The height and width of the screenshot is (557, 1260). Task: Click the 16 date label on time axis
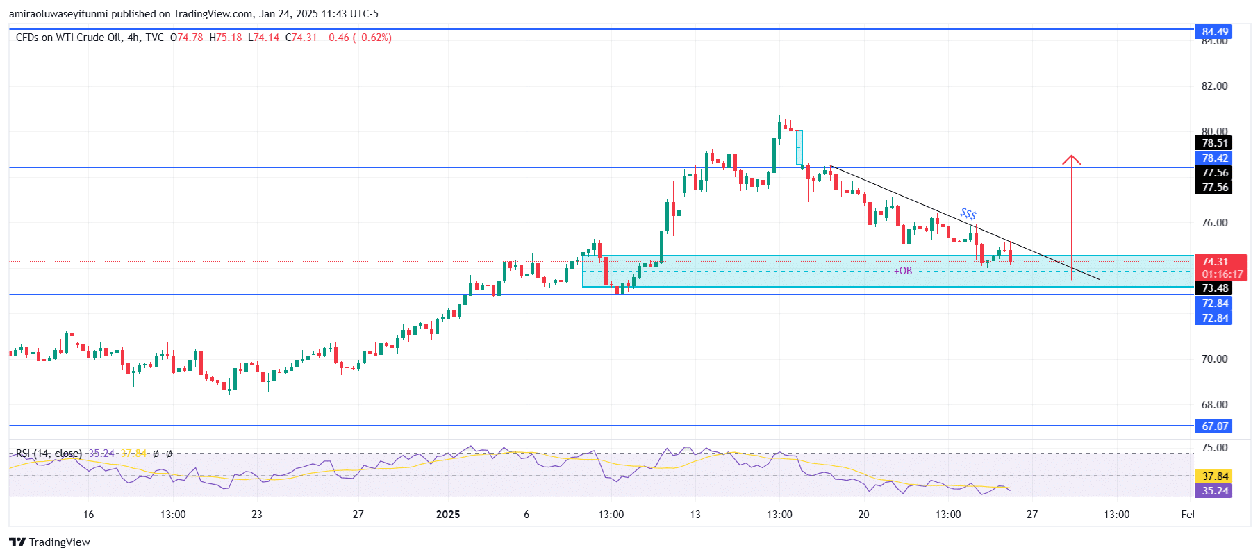point(88,515)
